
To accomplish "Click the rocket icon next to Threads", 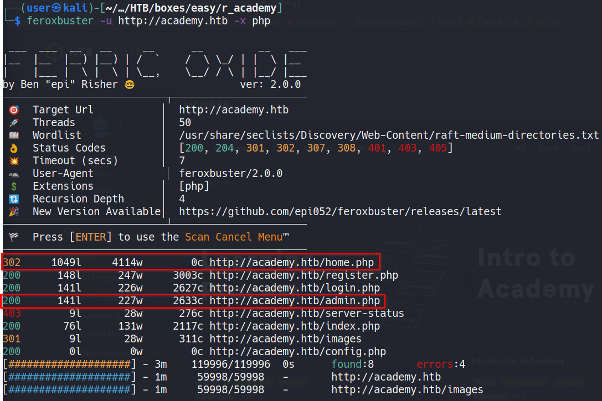I will point(14,123).
